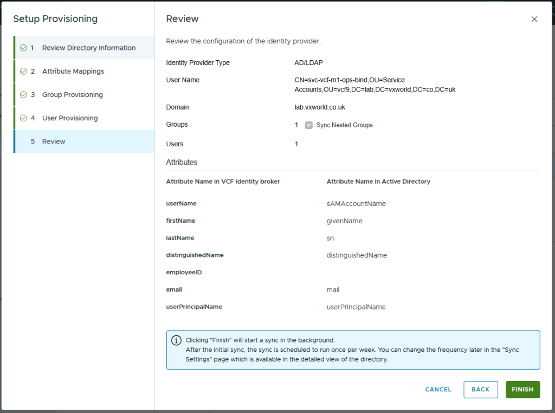Close the Review dialog with the X icon
Screen dimensions: 555x413
point(534,19)
